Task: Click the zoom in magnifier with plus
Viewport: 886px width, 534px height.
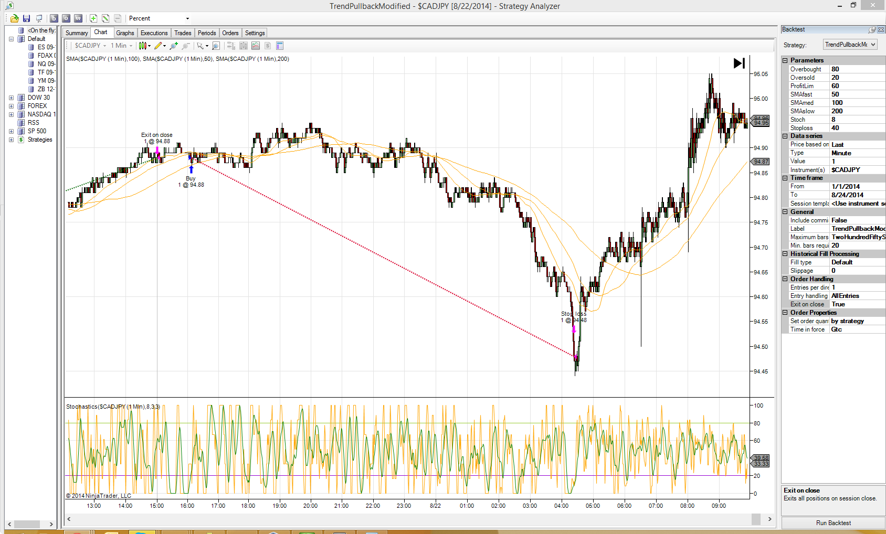Action: tap(174, 46)
